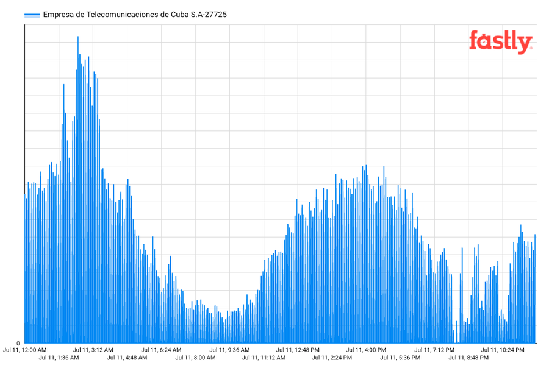This screenshot has width=549, height=368.
Task: Click the Jul 11, 8:48 PM axis label
Action: (x=468, y=358)
